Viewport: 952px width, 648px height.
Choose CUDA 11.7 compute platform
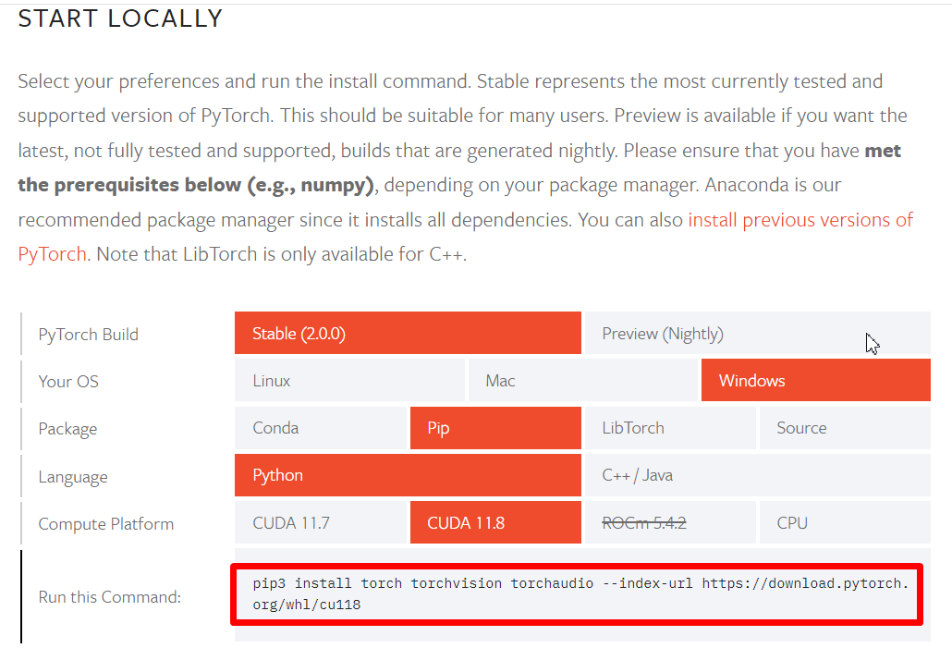[x=321, y=523]
